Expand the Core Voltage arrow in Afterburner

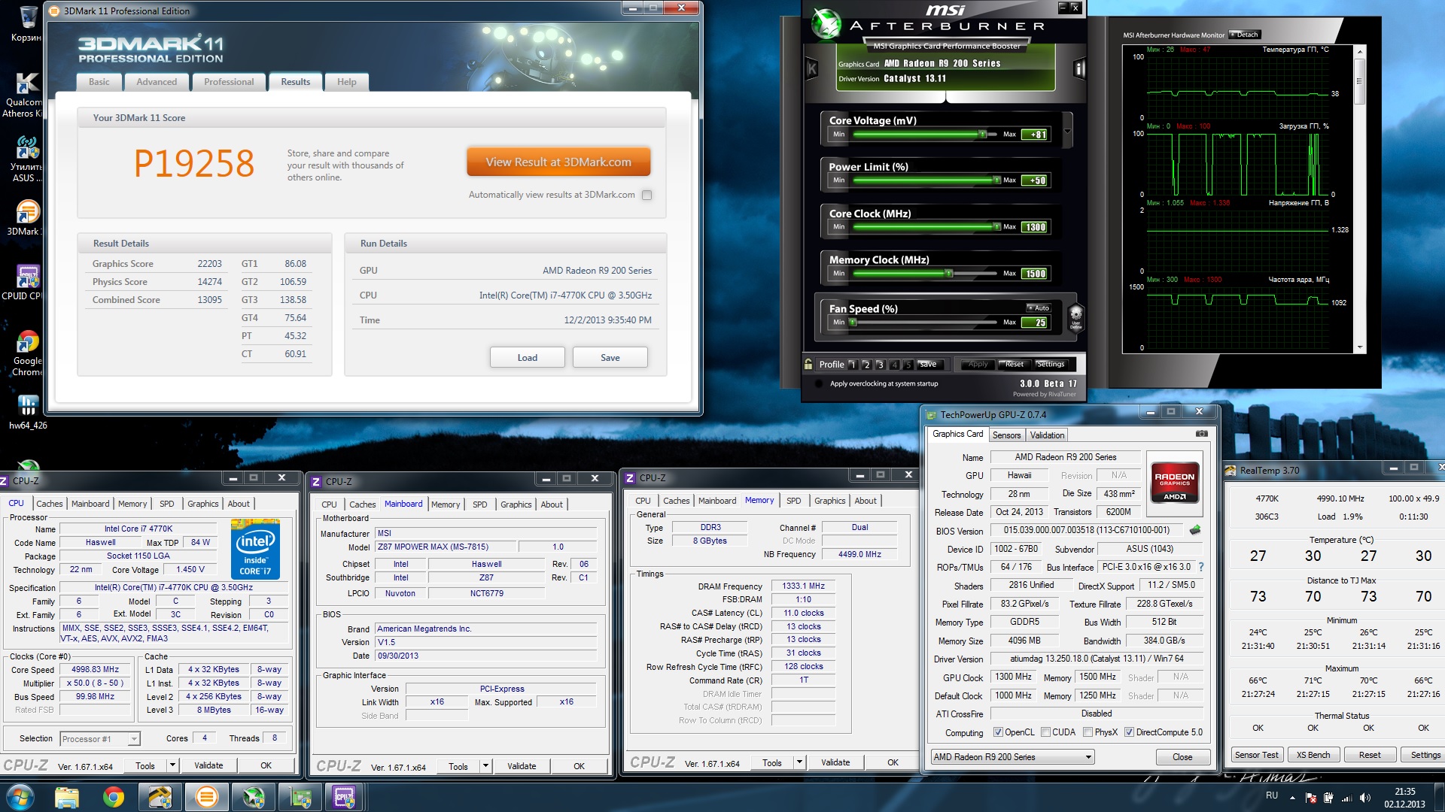1067,131
